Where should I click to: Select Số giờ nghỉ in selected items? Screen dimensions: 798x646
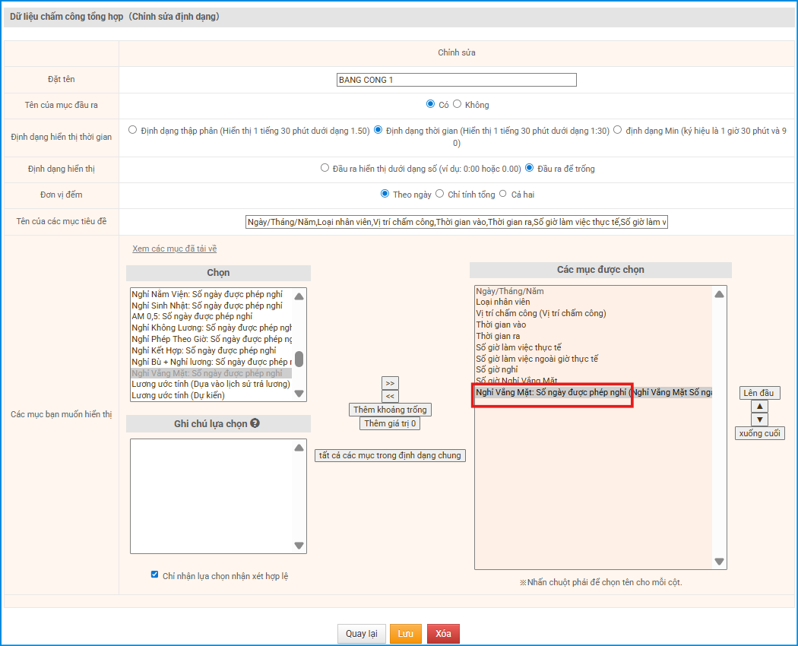click(496, 369)
